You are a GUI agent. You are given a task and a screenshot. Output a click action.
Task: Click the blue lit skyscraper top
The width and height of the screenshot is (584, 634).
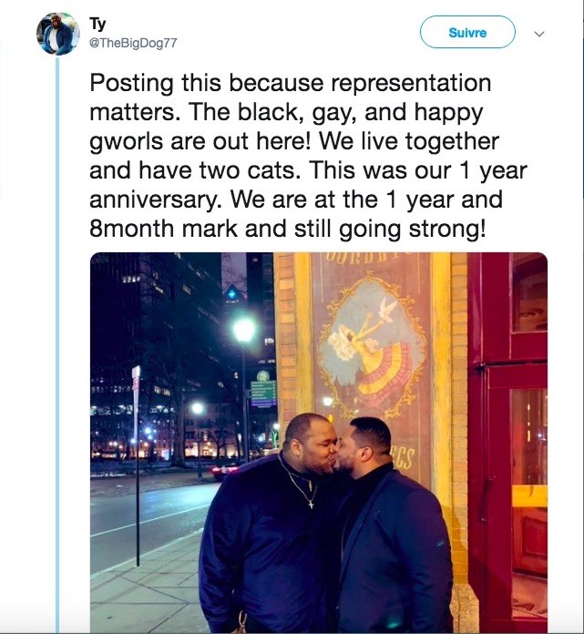(x=231, y=292)
